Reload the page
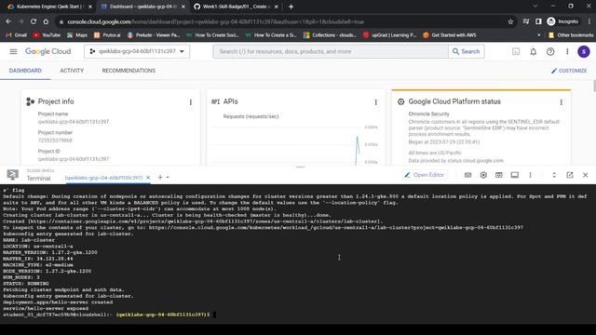596x335 pixels. (x=34, y=21)
